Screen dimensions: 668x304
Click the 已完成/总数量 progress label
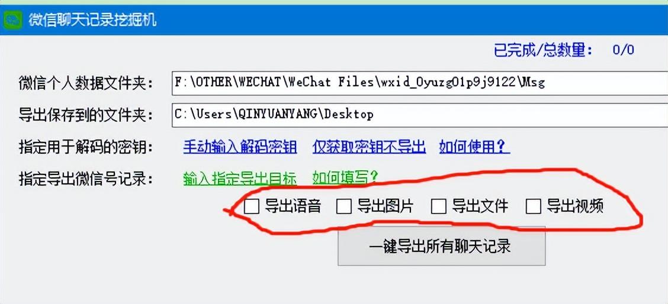[x=543, y=50]
